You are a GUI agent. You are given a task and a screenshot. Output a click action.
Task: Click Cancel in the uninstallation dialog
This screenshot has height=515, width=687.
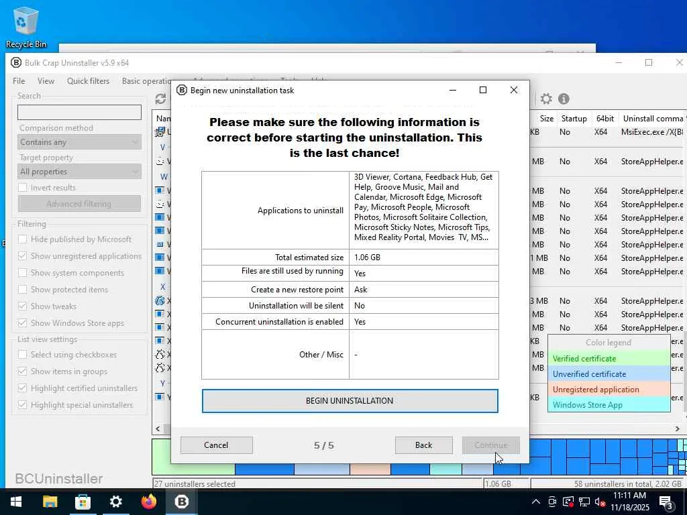coord(217,445)
